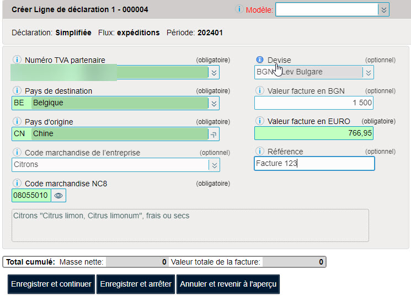This screenshot has width=411, height=296.
Task: Open the Devise currency dropdown arrow
Action: coord(369,73)
